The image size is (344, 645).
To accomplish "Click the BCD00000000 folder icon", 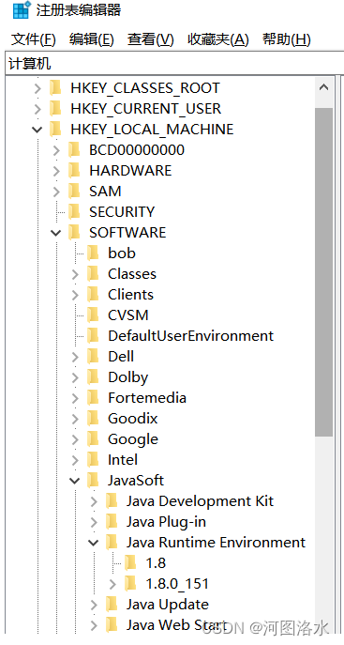I will pyautogui.click(x=74, y=149).
